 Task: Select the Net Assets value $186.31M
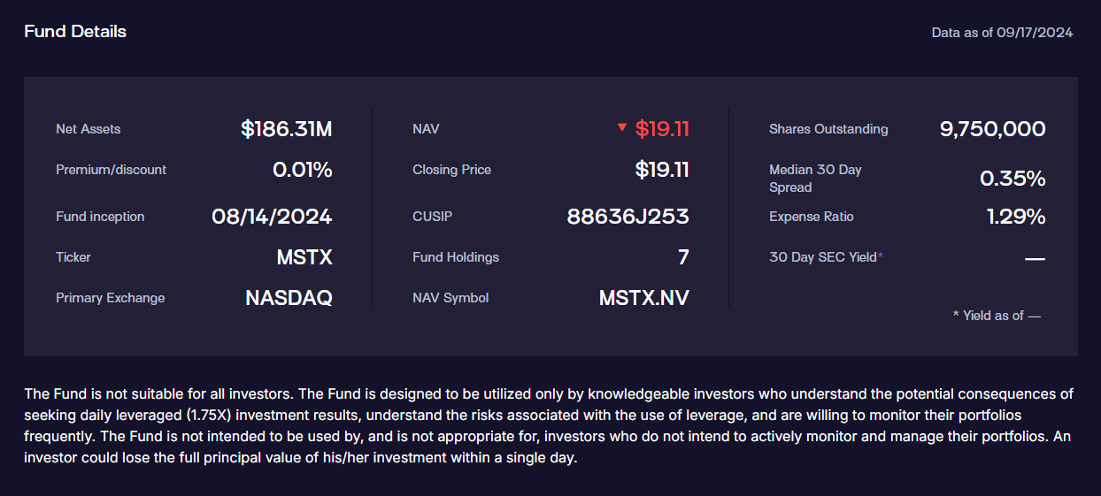[x=287, y=129]
